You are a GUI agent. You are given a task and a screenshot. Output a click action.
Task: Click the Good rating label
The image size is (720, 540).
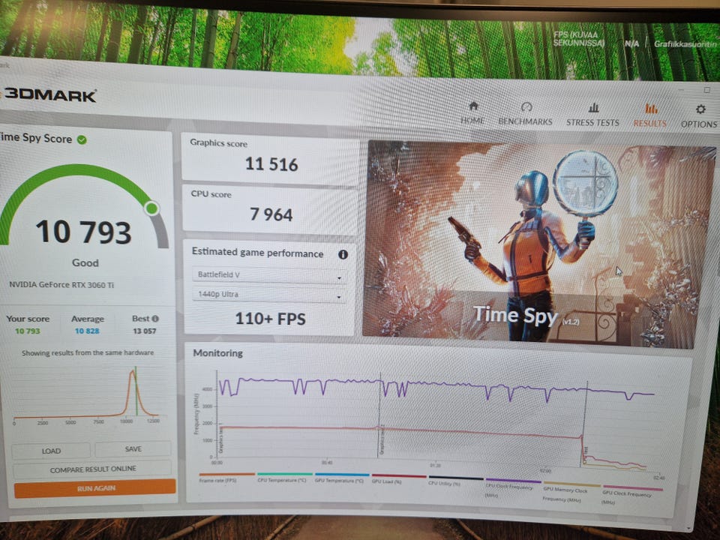click(x=85, y=263)
